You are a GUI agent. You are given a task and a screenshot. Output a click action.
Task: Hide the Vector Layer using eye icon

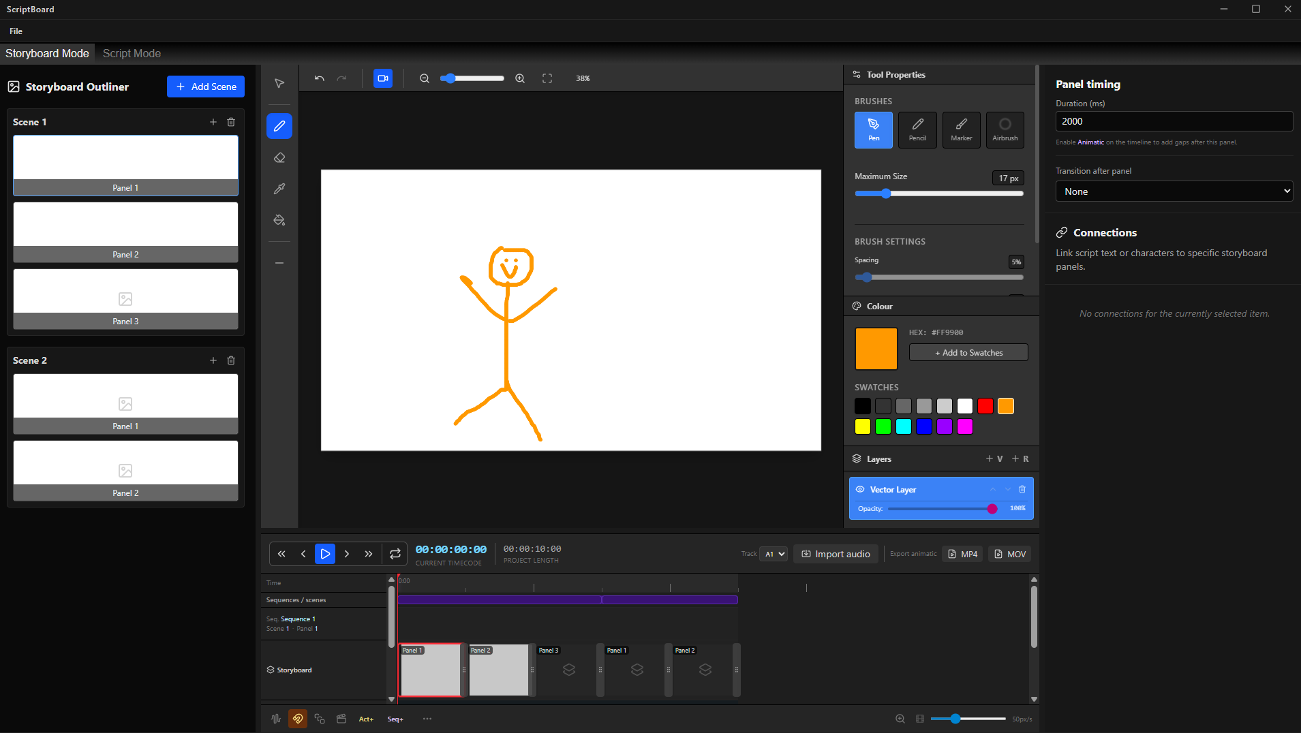tap(860, 489)
